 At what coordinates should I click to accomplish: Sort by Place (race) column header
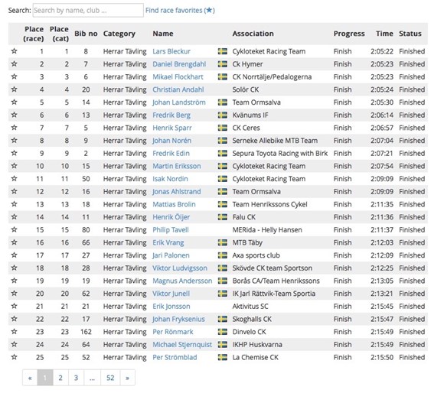click(x=34, y=34)
